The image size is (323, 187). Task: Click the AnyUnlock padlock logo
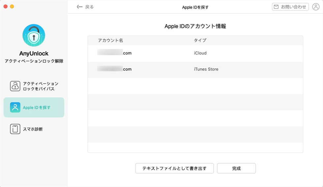coord(34,35)
